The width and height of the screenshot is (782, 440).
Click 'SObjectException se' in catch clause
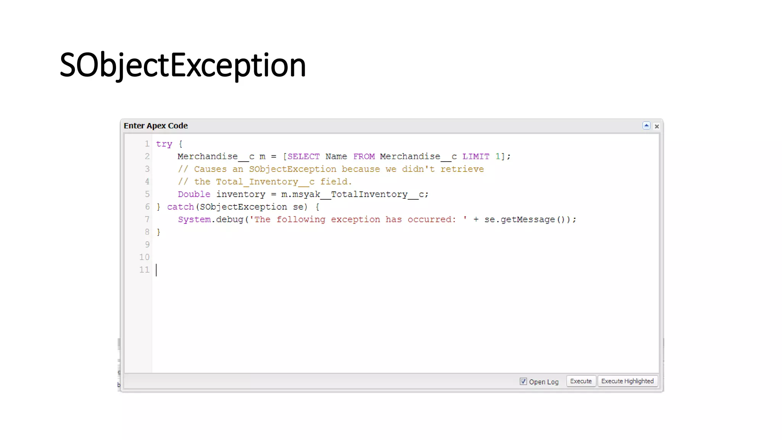point(252,207)
